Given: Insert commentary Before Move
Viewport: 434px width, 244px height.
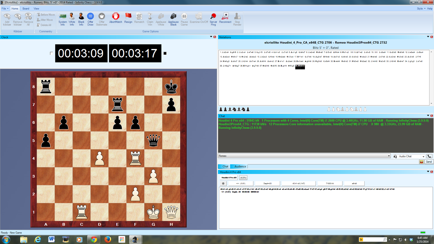Looking at the screenshot, I should pyautogui.click(x=46, y=15).
